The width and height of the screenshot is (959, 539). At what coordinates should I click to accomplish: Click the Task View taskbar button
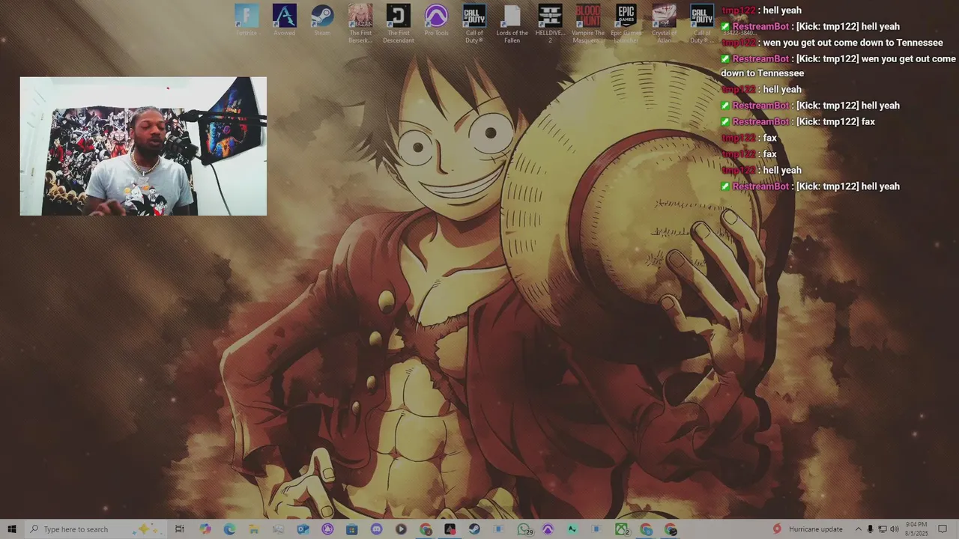pos(180,529)
